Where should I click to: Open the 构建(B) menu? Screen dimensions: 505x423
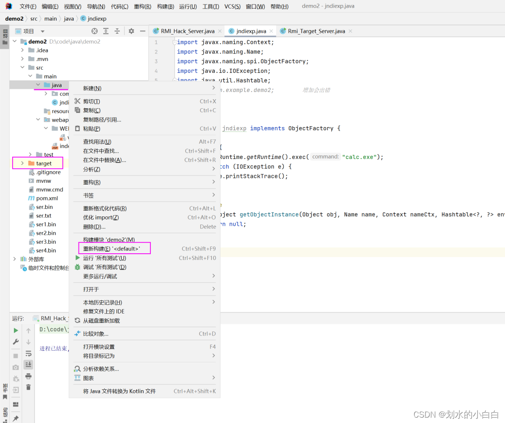pos(166,6)
